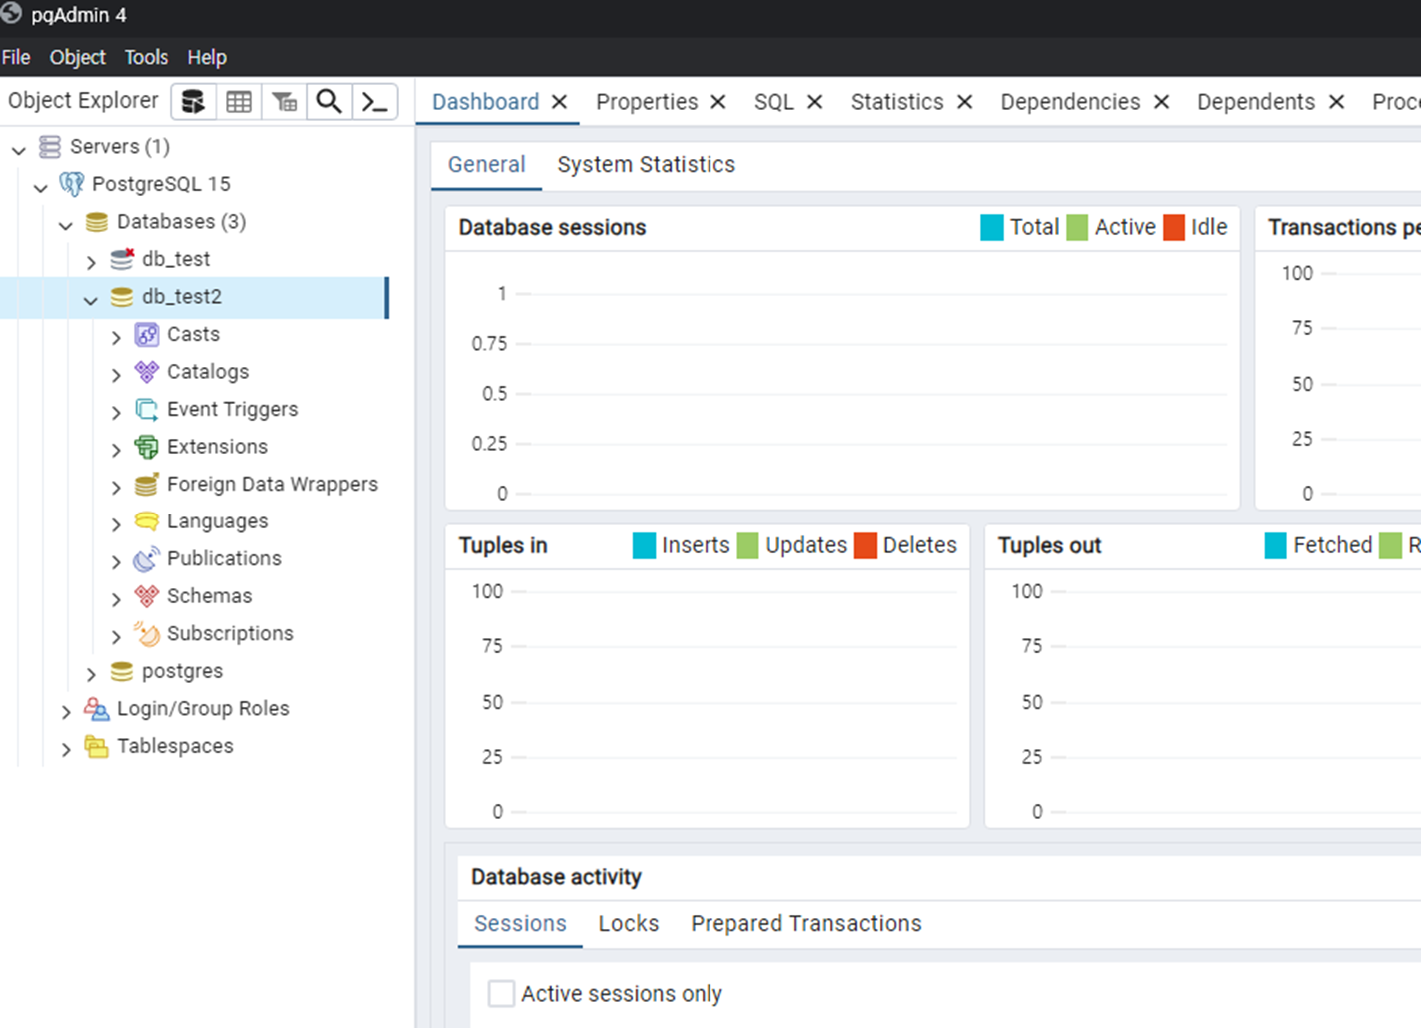Open the File menu

16,57
